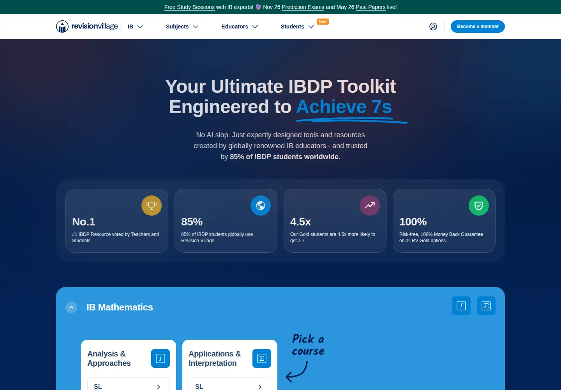The height and width of the screenshot is (390, 561).
Task: Open the Subjects dropdown menu
Action: [182, 27]
